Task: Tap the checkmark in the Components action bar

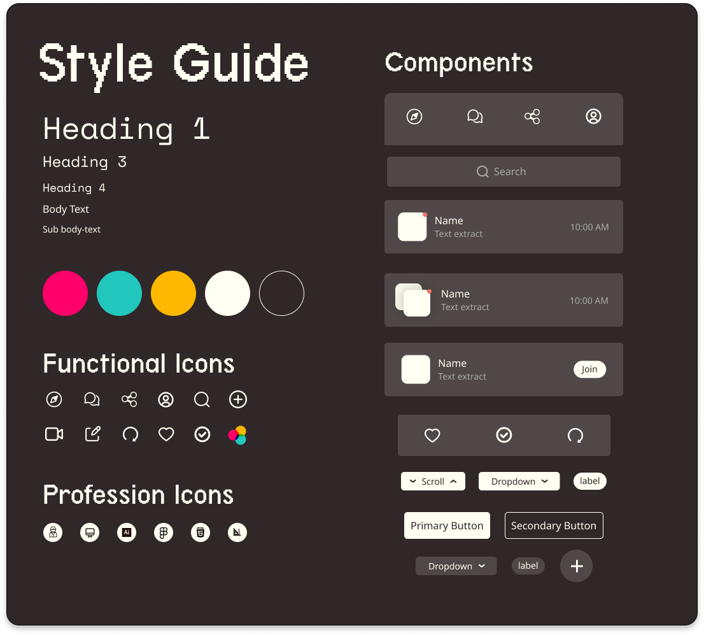Action: pyautogui.click(x=503, y=435)
